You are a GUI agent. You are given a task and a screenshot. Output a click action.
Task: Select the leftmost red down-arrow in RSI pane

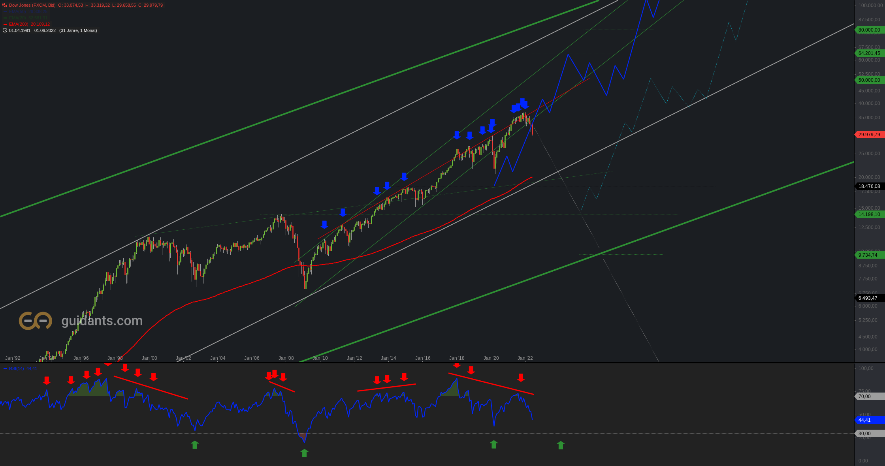(47, 380)
